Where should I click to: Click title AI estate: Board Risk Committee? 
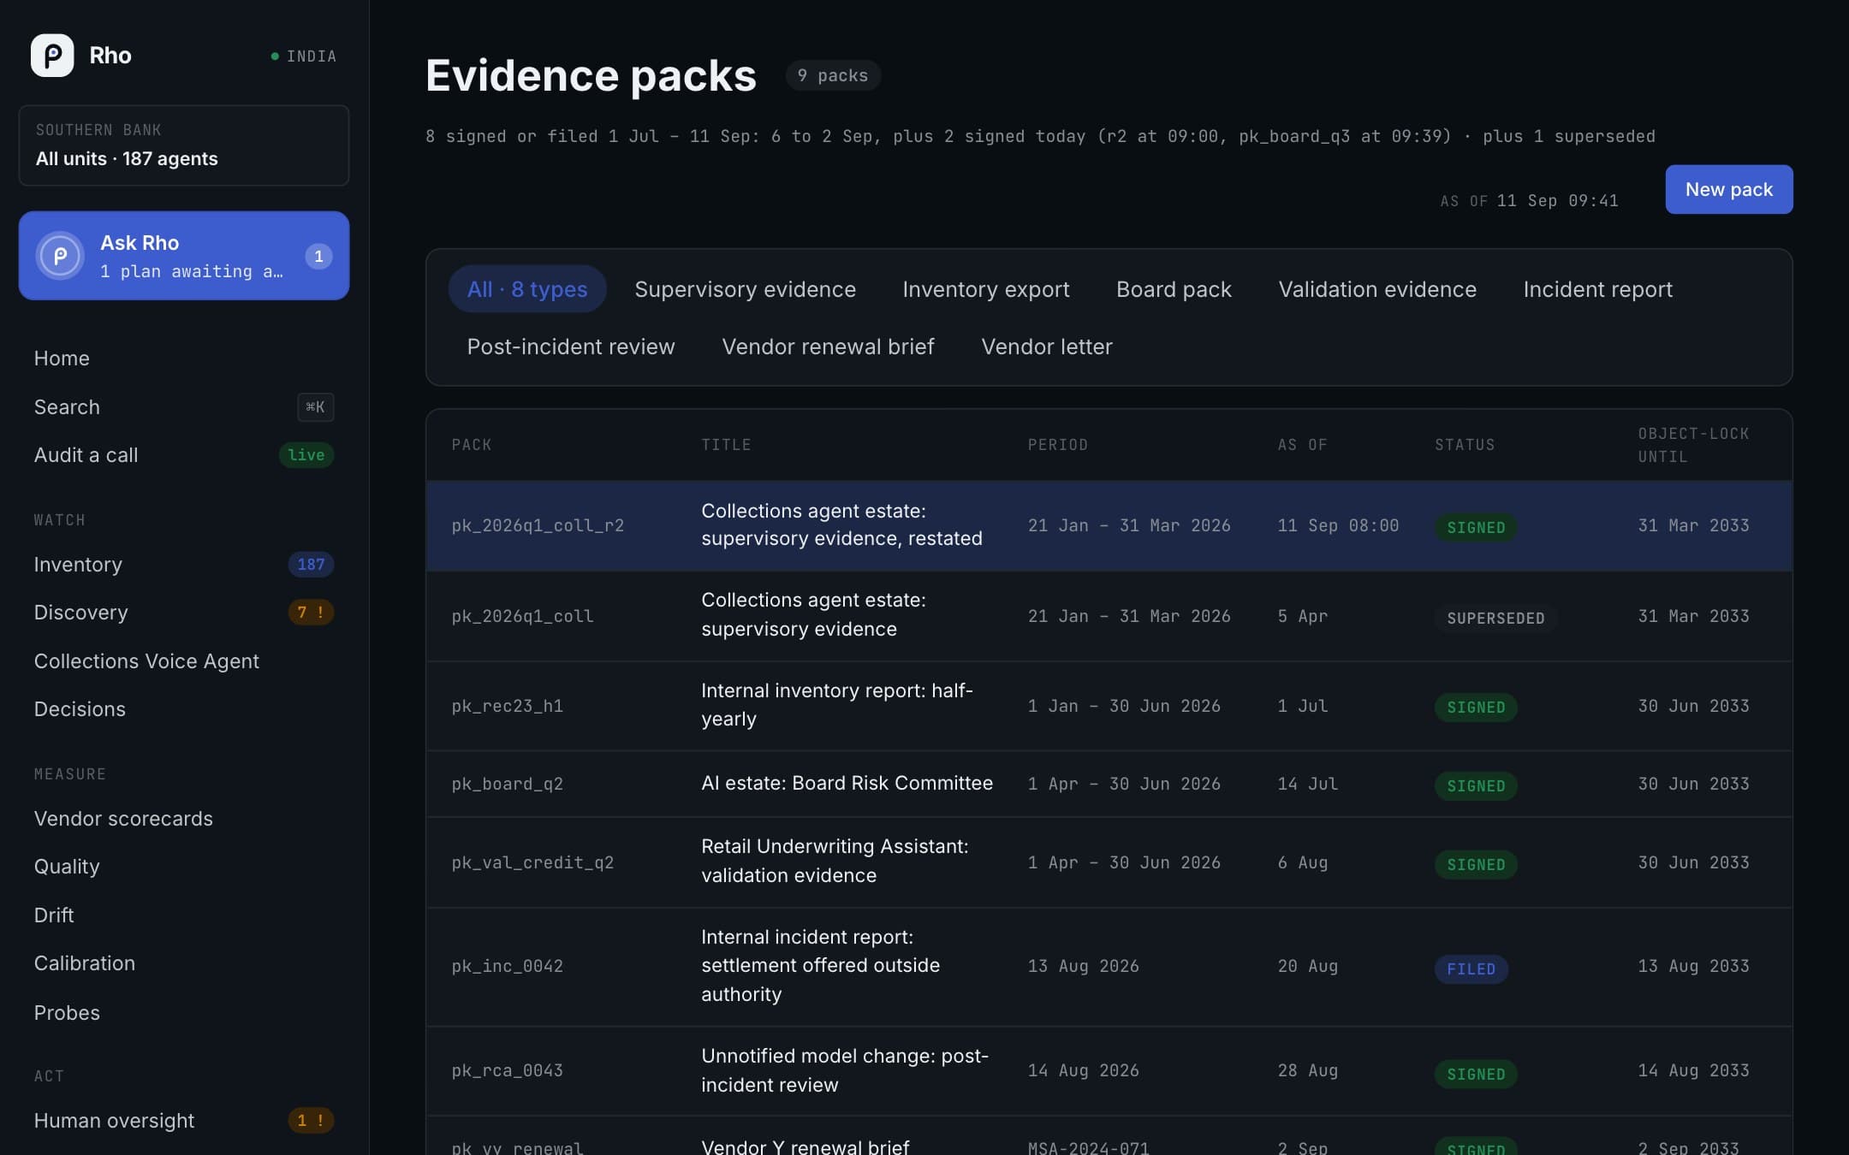click(x=847, y=784)
